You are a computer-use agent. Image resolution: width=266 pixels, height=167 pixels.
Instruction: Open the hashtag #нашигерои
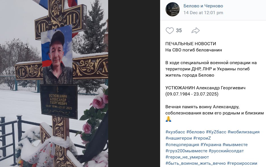(179, 138)
